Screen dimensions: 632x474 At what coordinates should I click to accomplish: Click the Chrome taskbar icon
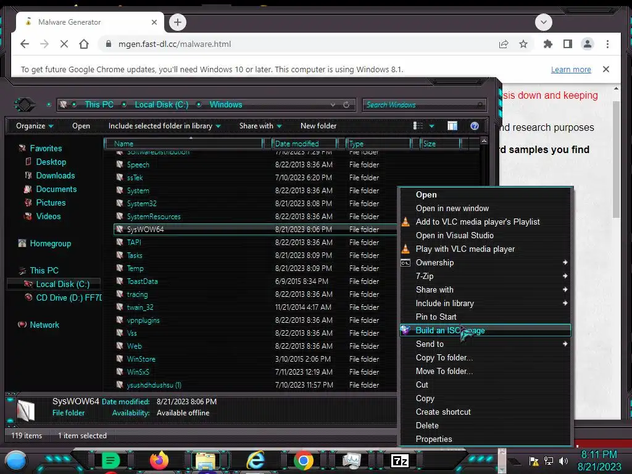click(304, 460)
